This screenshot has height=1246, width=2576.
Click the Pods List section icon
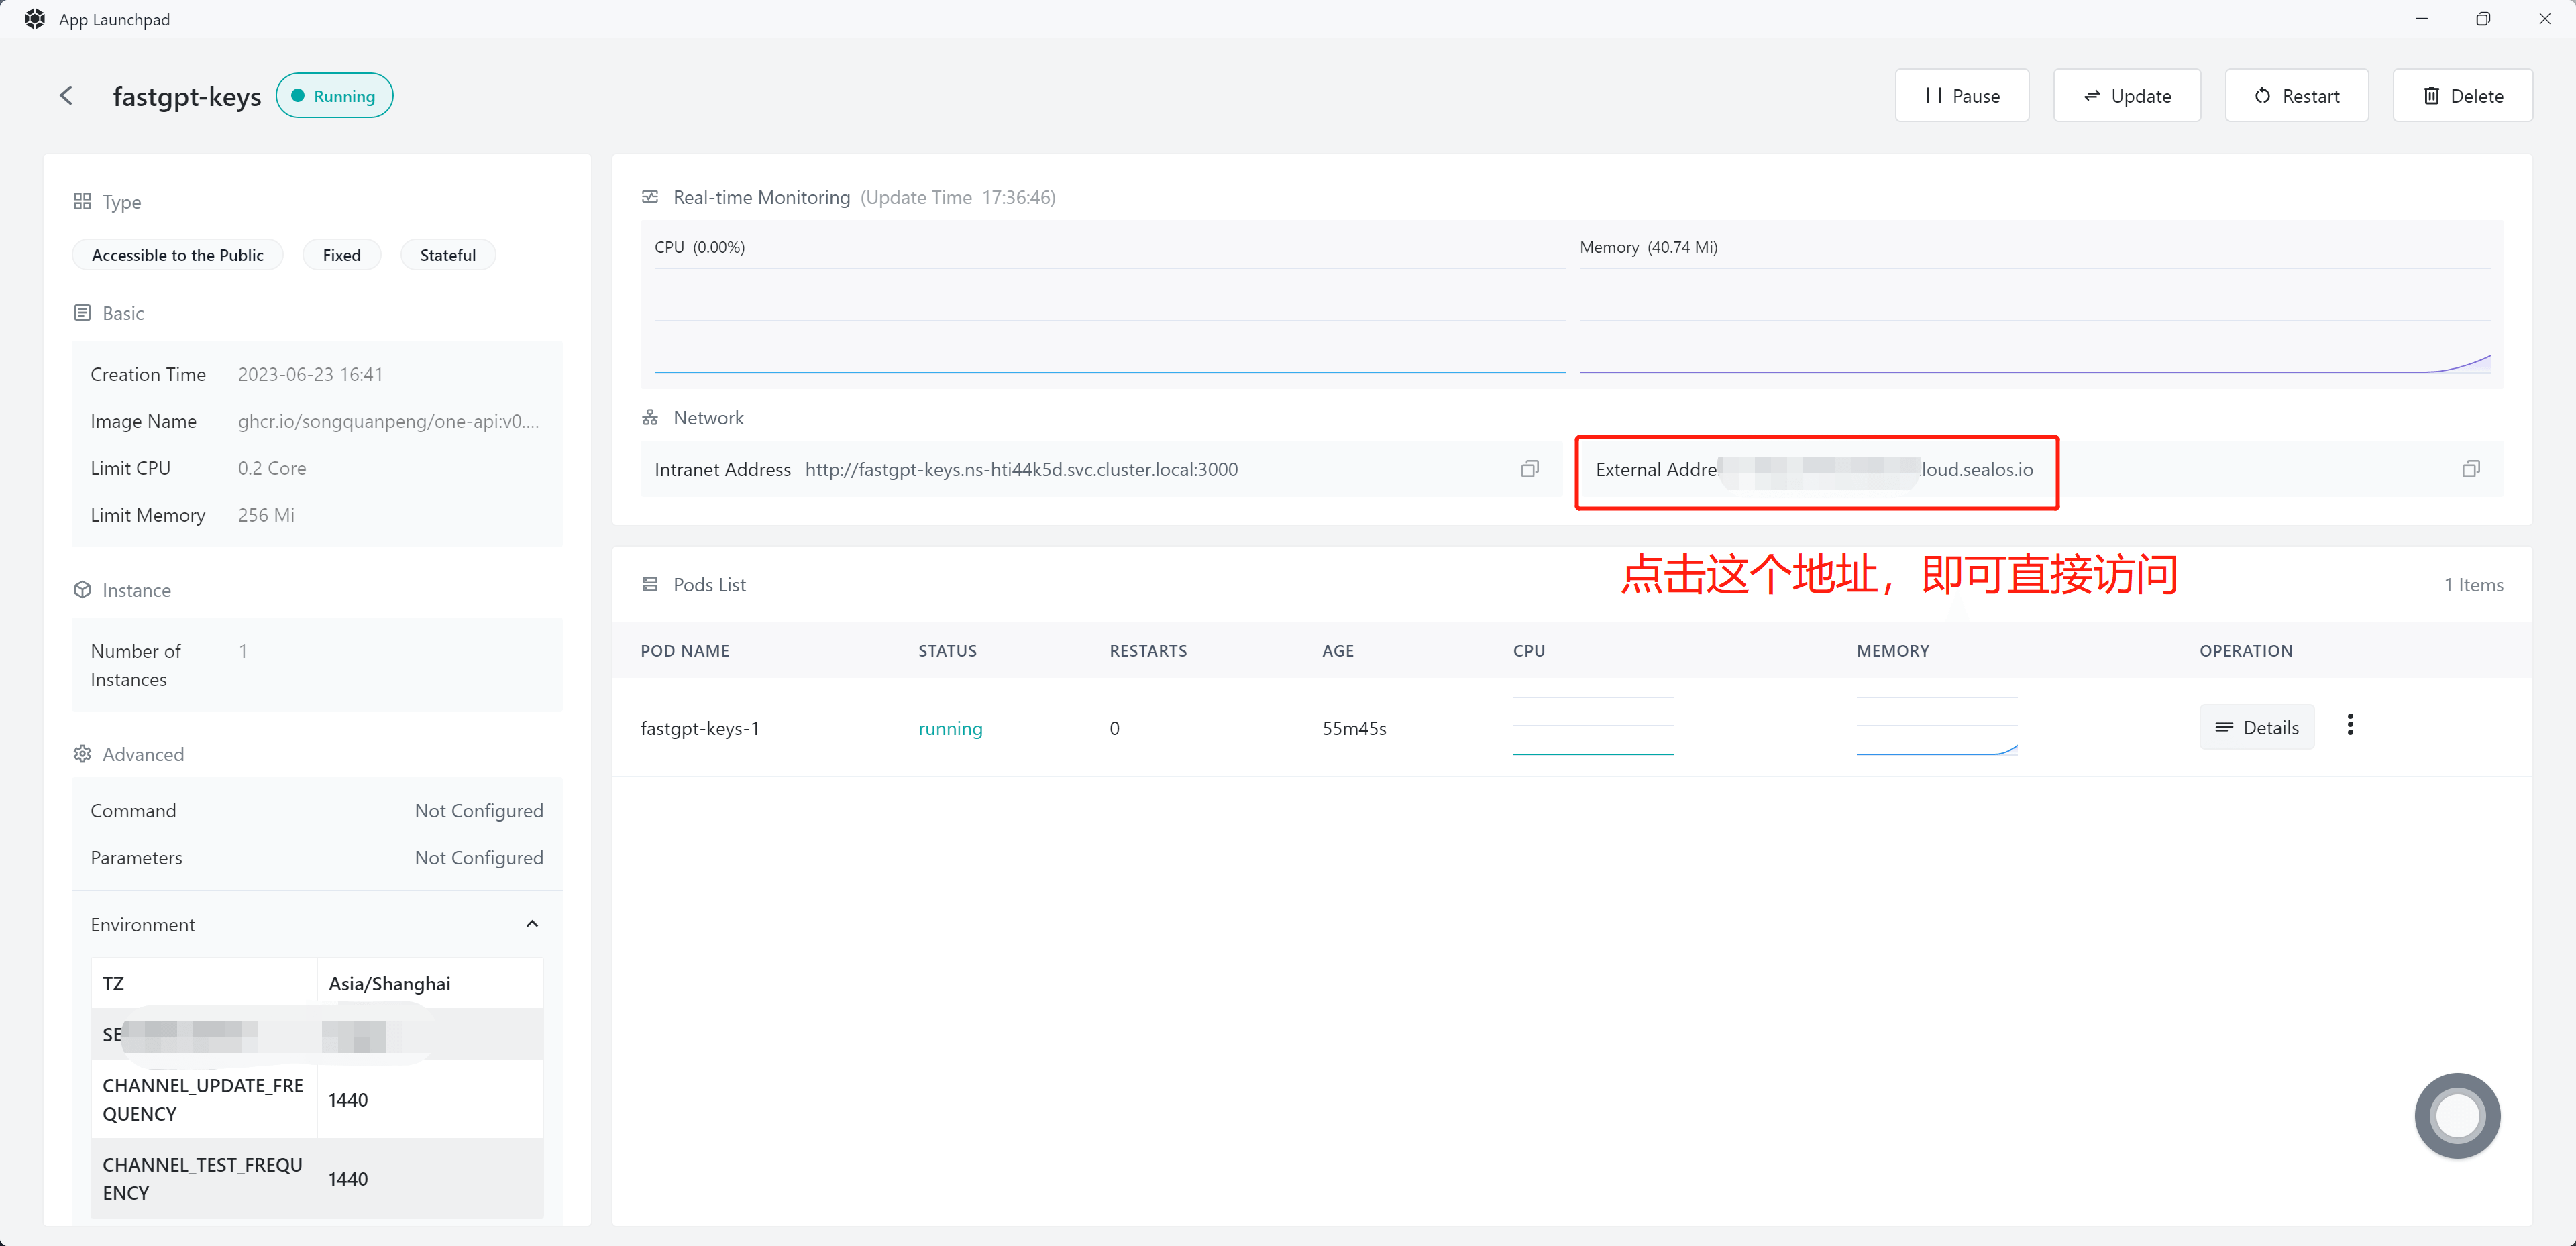click(x=650, y=584)
